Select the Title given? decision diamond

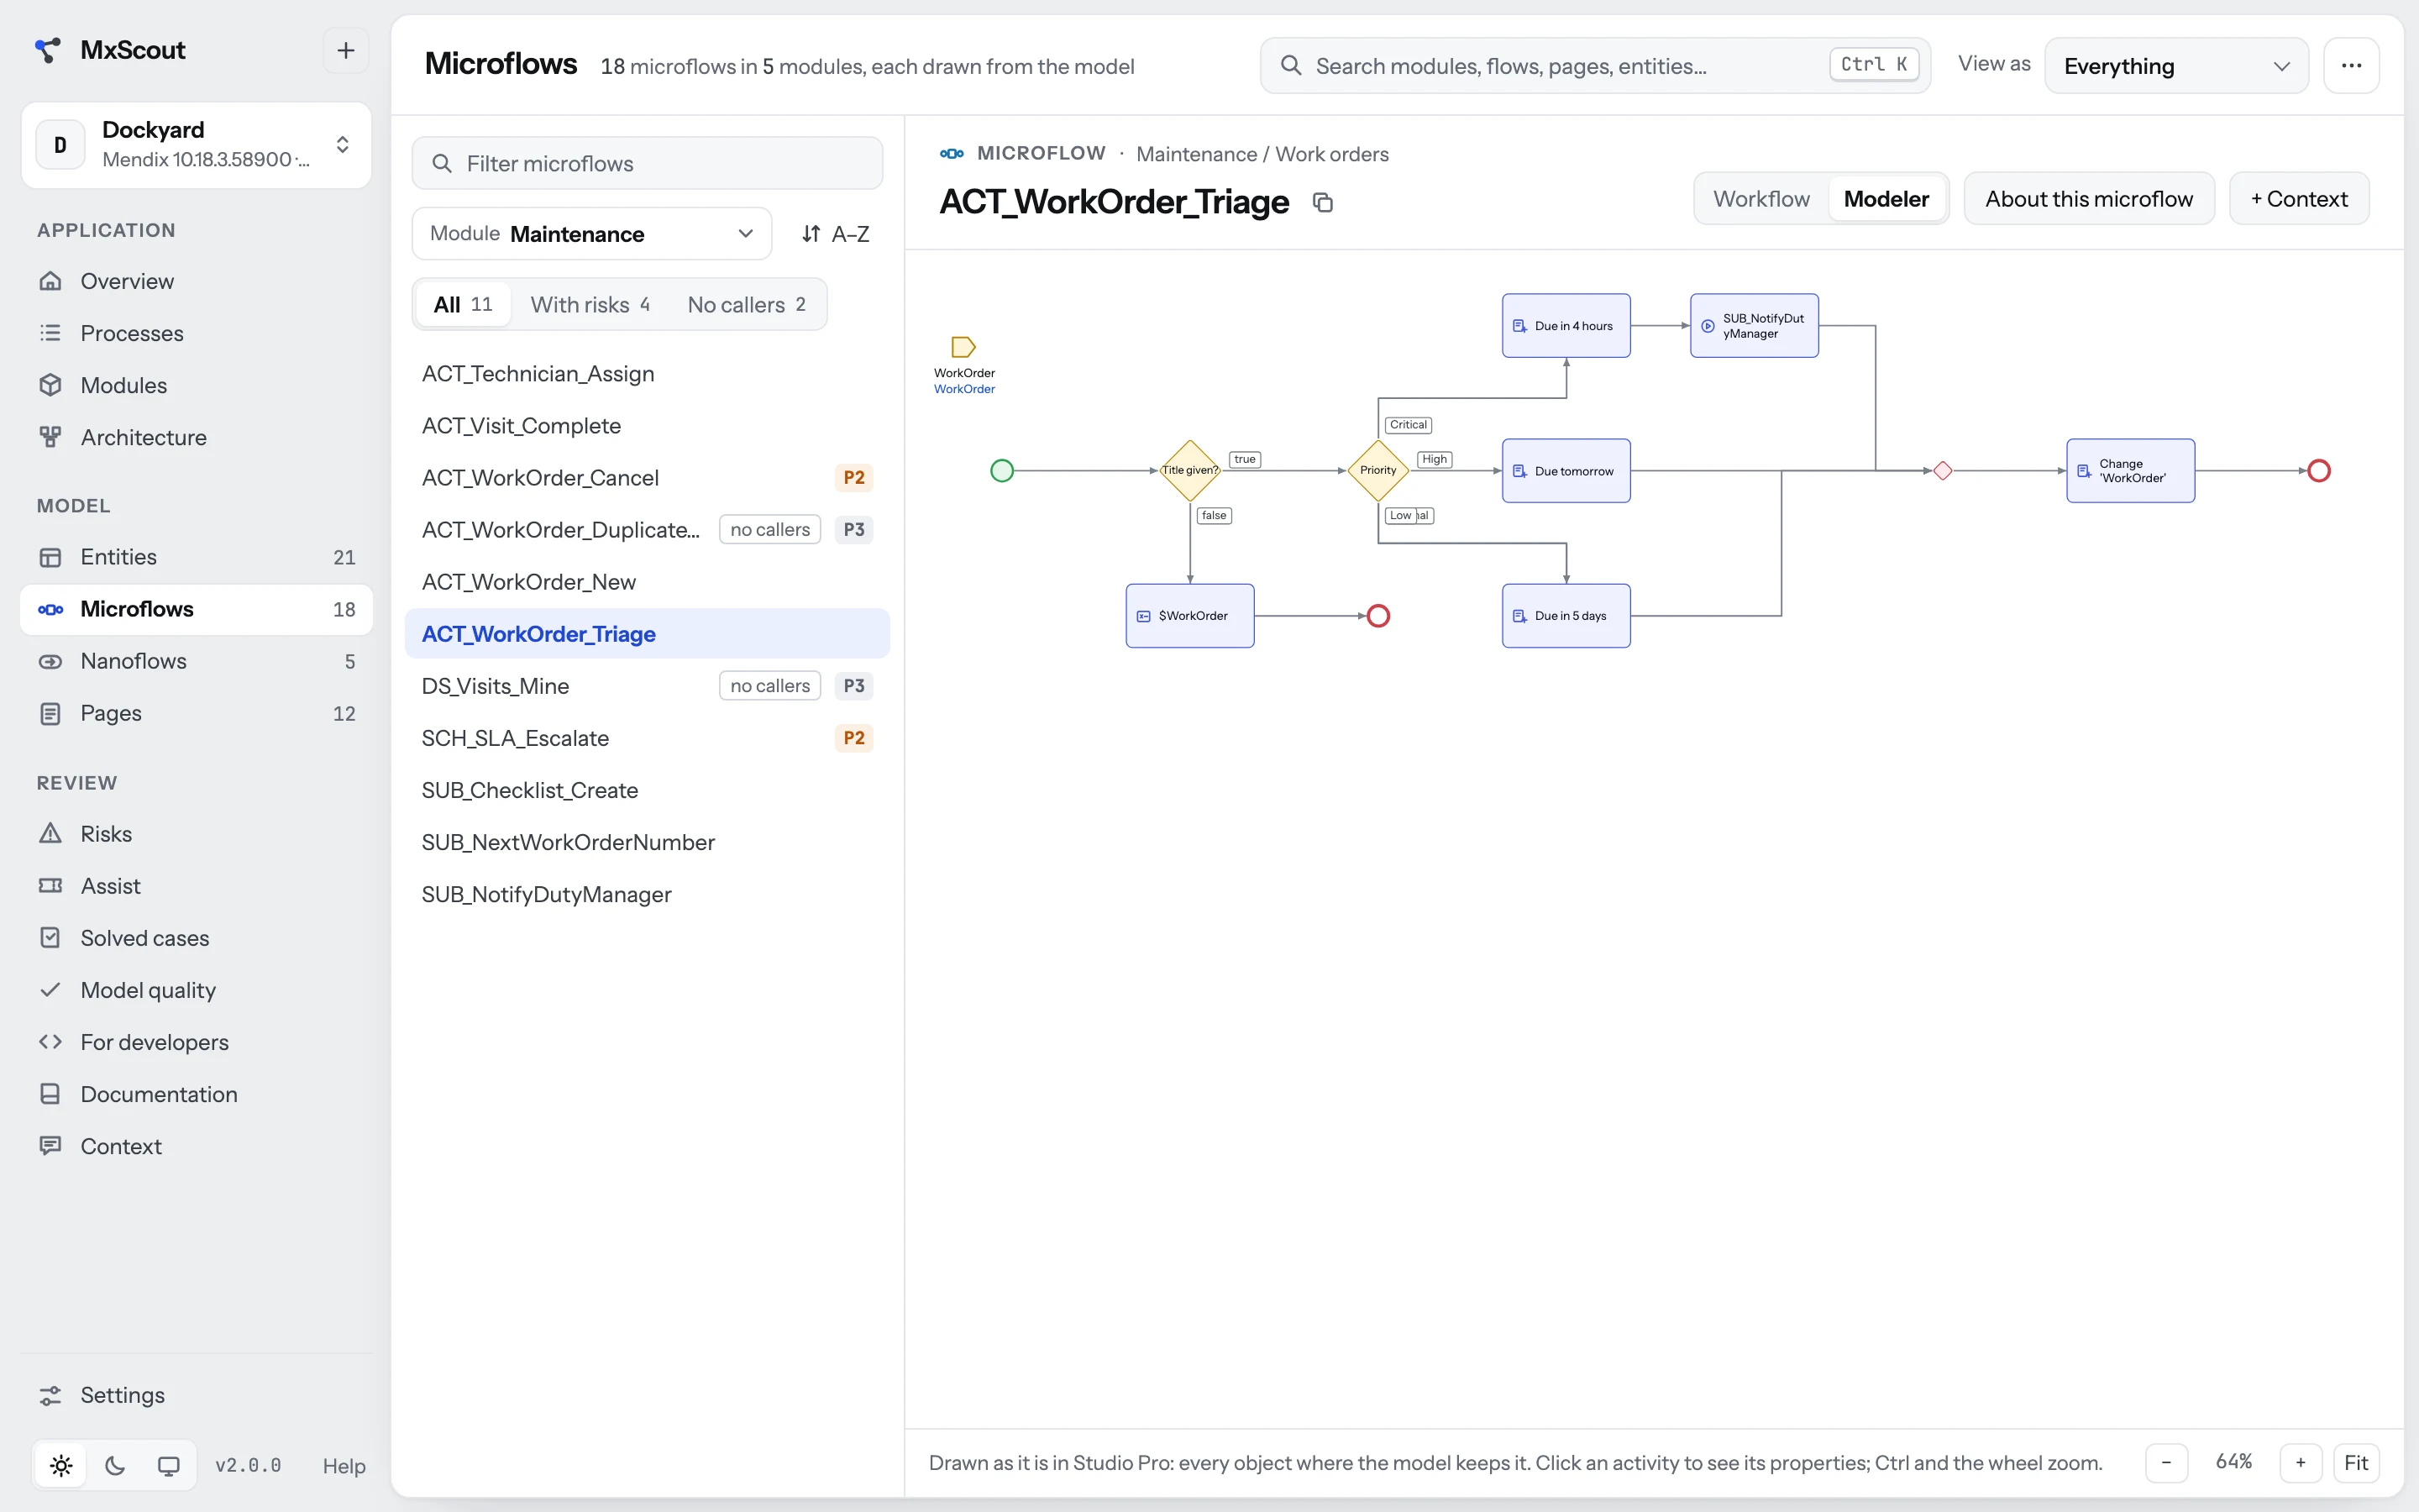coord(1189,470)
